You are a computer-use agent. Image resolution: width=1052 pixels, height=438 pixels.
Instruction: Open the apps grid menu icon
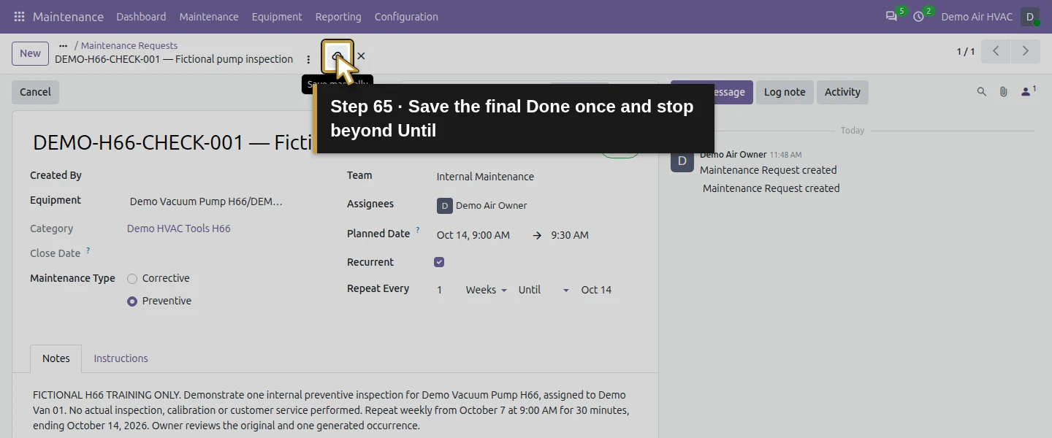click(x=19, y=16)
